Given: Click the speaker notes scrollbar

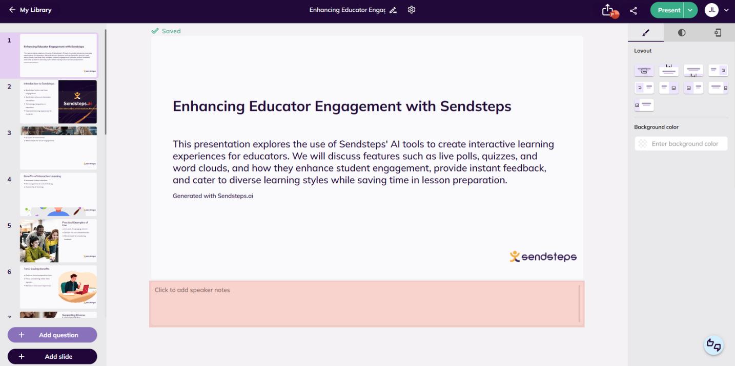Looking at the screenshot, I should point(580,304).
